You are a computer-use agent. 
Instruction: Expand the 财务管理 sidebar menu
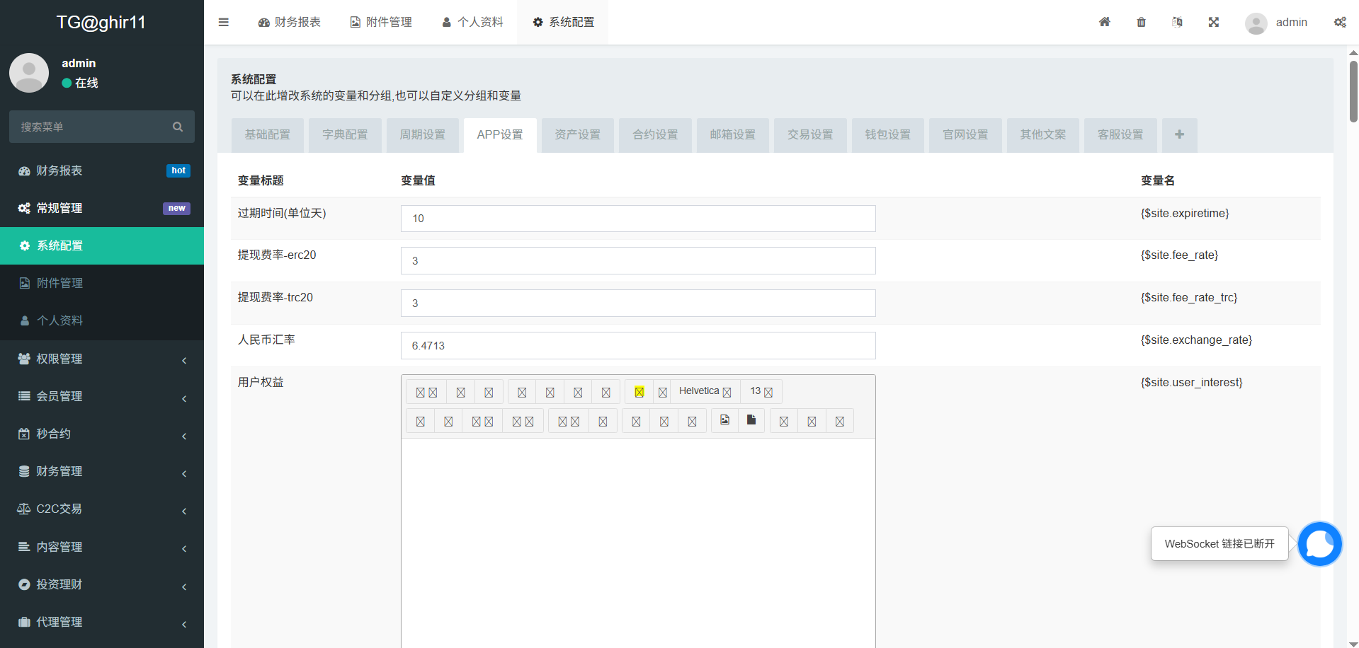(x=102, y=471)
